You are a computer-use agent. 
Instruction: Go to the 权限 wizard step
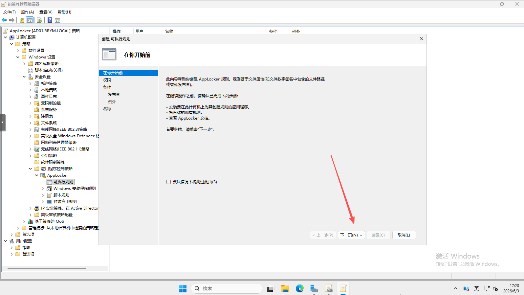pyautogui.click(x=107, y=80)
